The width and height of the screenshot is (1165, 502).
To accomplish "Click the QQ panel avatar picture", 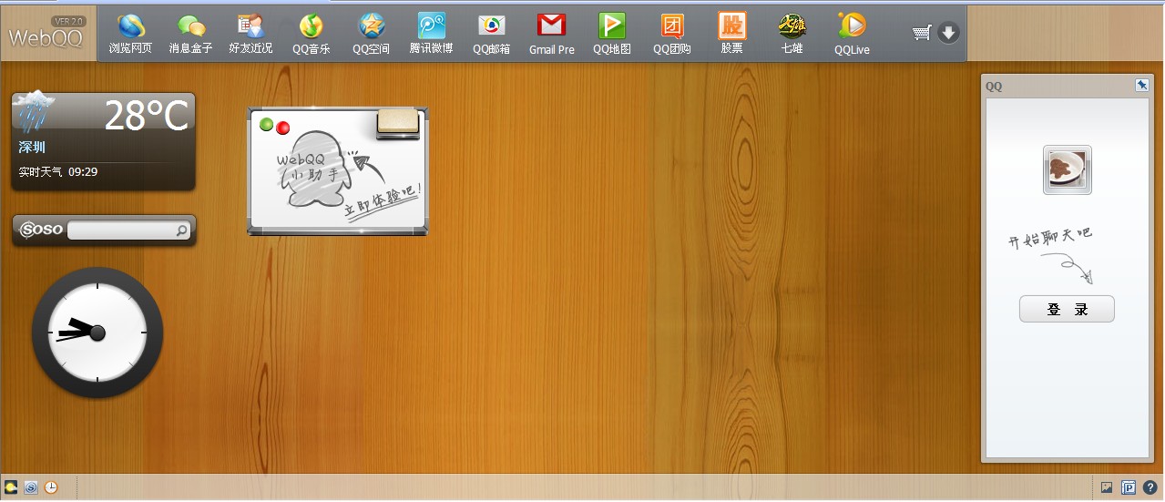I will pyautogui.click(x=1068, y=169).
